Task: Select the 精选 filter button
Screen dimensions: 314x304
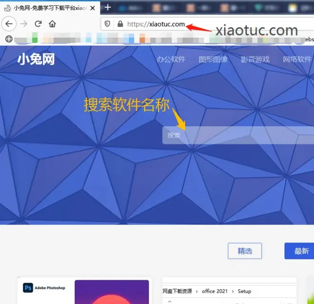Action: pyautogui.click(x=245, y=251)
